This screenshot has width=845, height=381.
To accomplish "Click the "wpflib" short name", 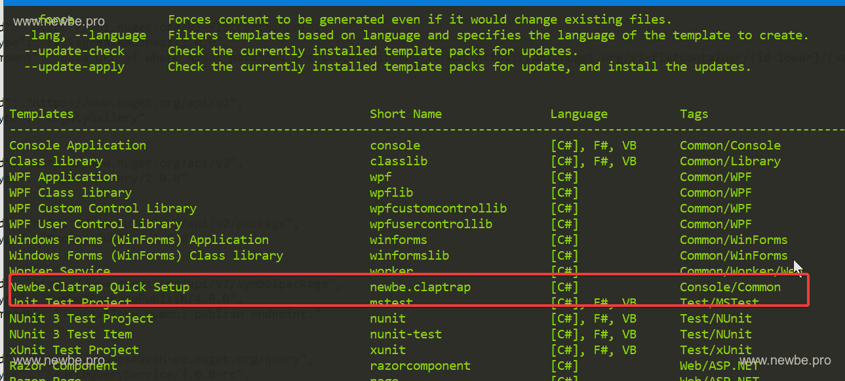I will click(391, 193).
